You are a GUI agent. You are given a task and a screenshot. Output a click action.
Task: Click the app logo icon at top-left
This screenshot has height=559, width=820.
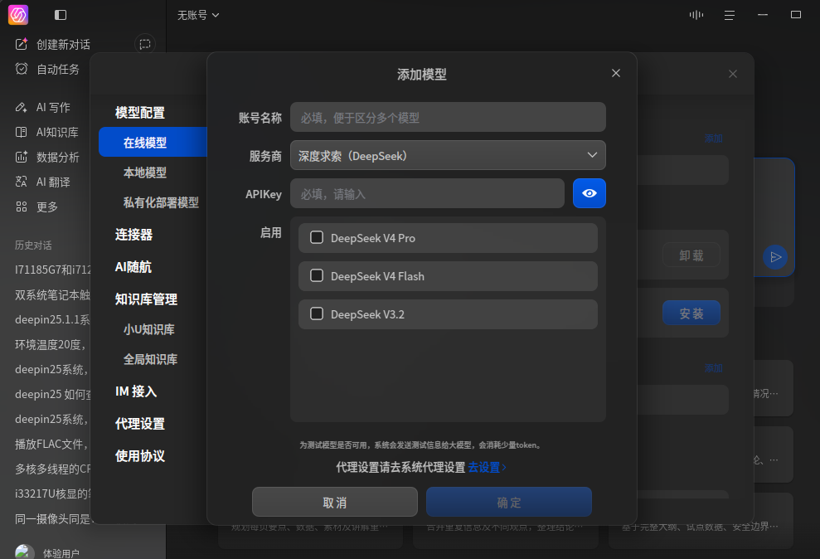pyautogui.click(x=17, y=15)
